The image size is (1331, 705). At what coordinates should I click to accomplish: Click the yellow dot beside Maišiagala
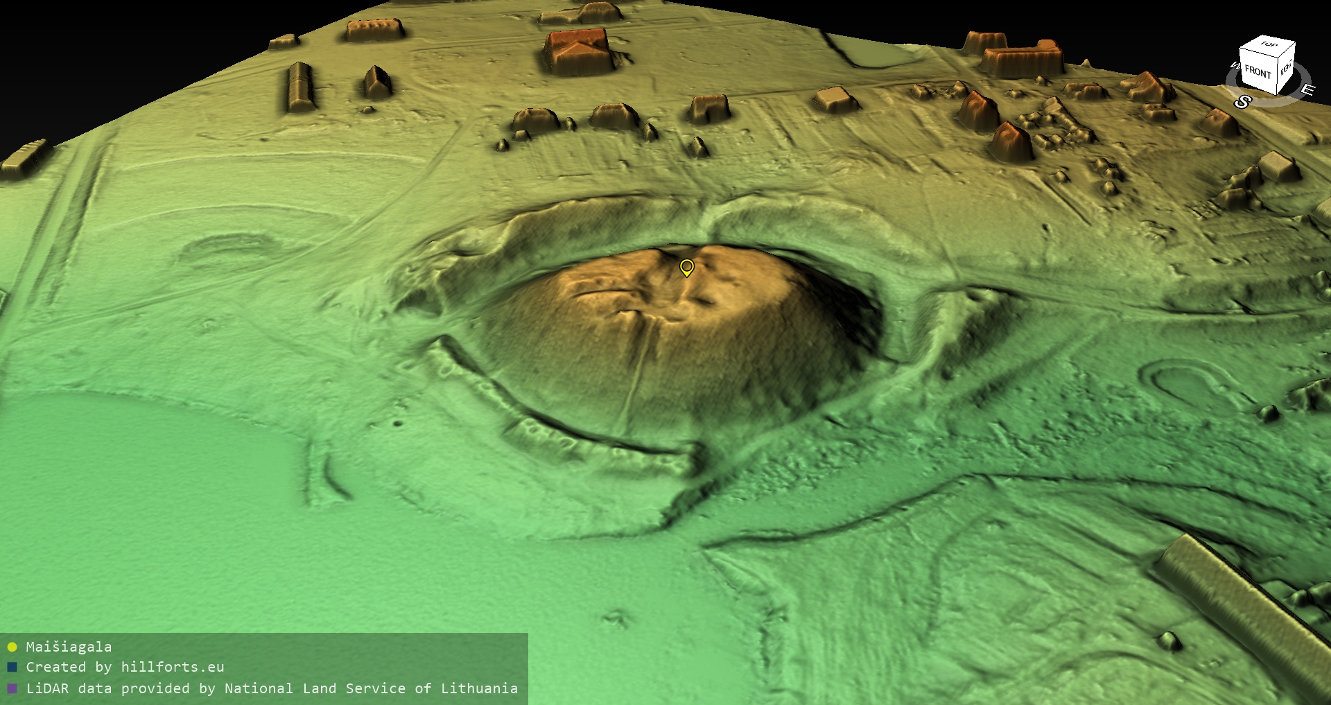(12, 647)
